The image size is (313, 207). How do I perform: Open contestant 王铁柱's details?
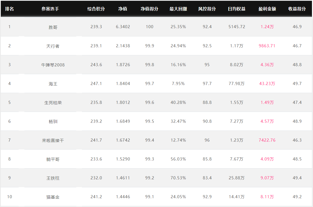(53, 178)
